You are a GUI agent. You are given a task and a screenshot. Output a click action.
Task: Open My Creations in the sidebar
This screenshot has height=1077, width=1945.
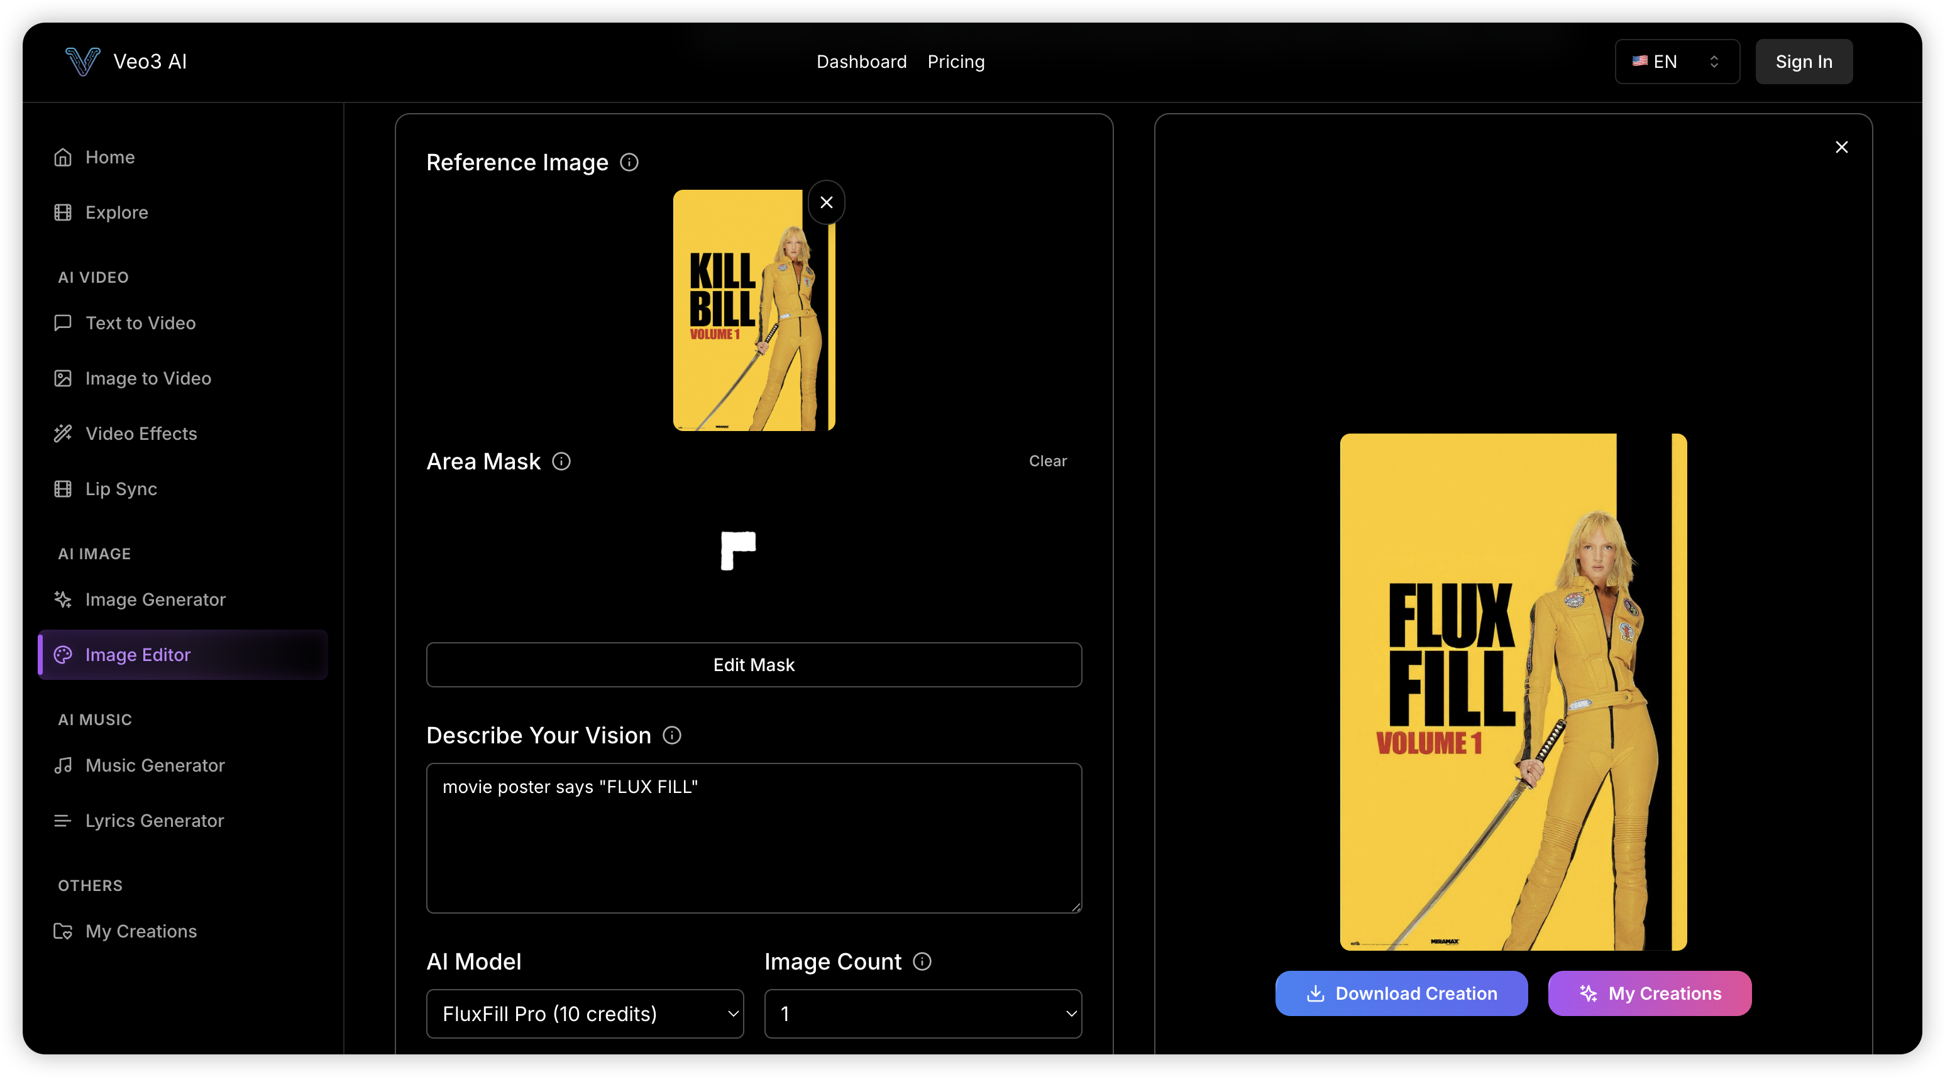tap(184, 931)
